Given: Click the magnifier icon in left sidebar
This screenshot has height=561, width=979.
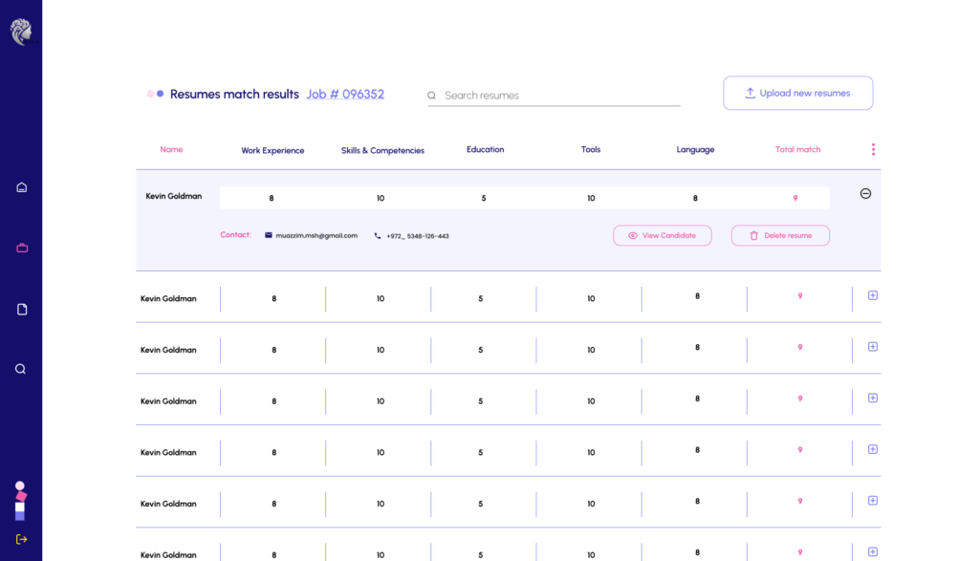Looking at the screenshot, I should click(20, 369).
